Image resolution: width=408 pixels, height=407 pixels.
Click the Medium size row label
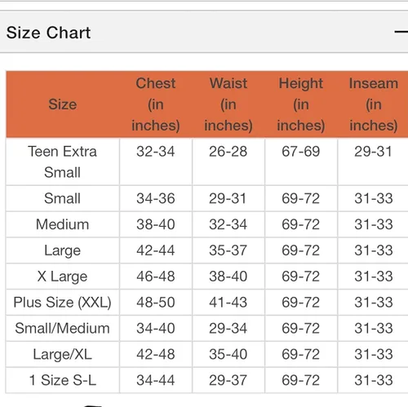(63, 224)
